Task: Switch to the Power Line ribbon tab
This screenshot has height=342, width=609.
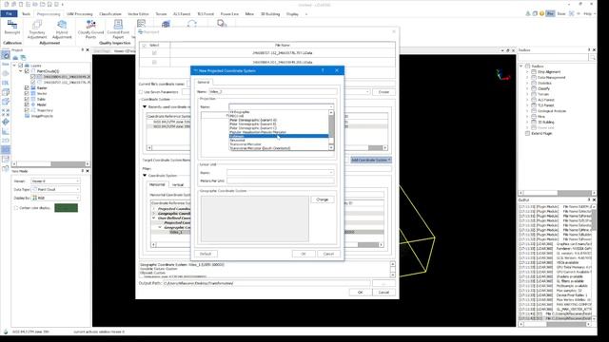Action: click(229, 14)
